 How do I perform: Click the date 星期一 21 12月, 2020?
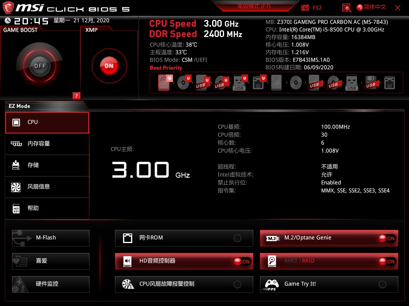coord(81,20)
